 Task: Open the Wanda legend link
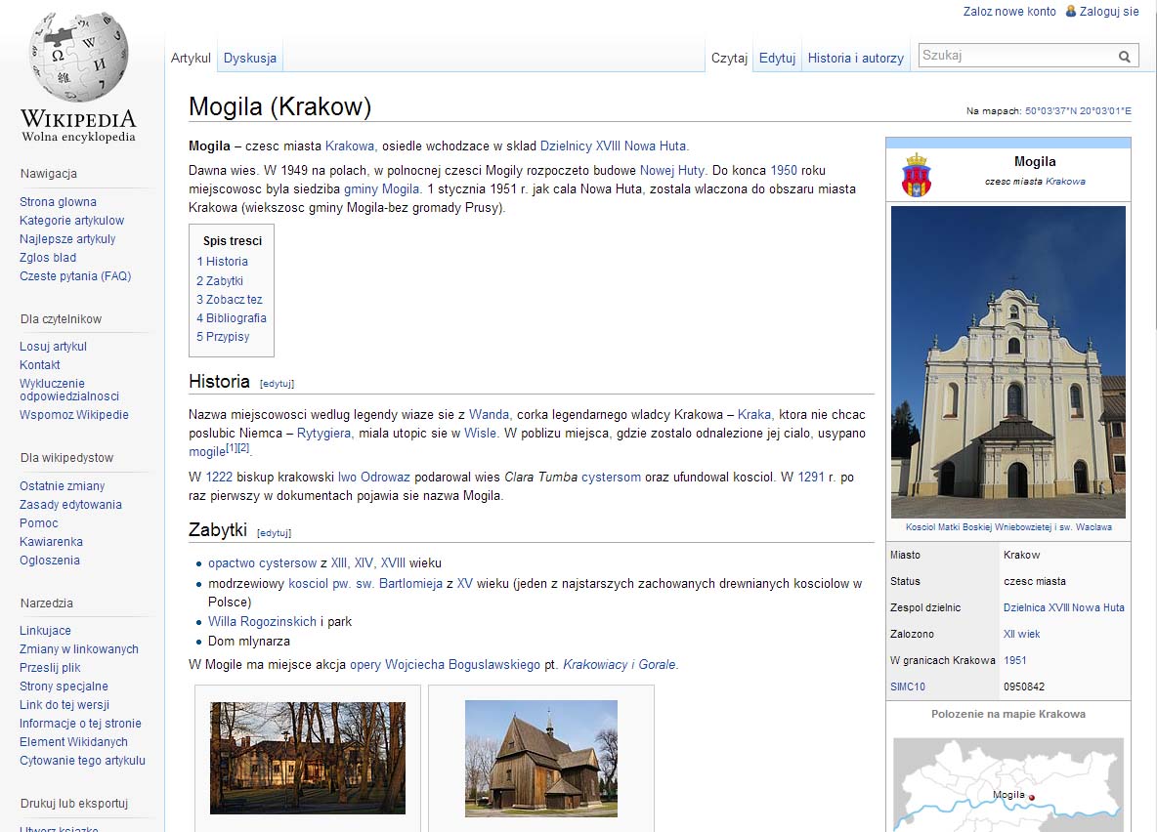tap(490, 414)
